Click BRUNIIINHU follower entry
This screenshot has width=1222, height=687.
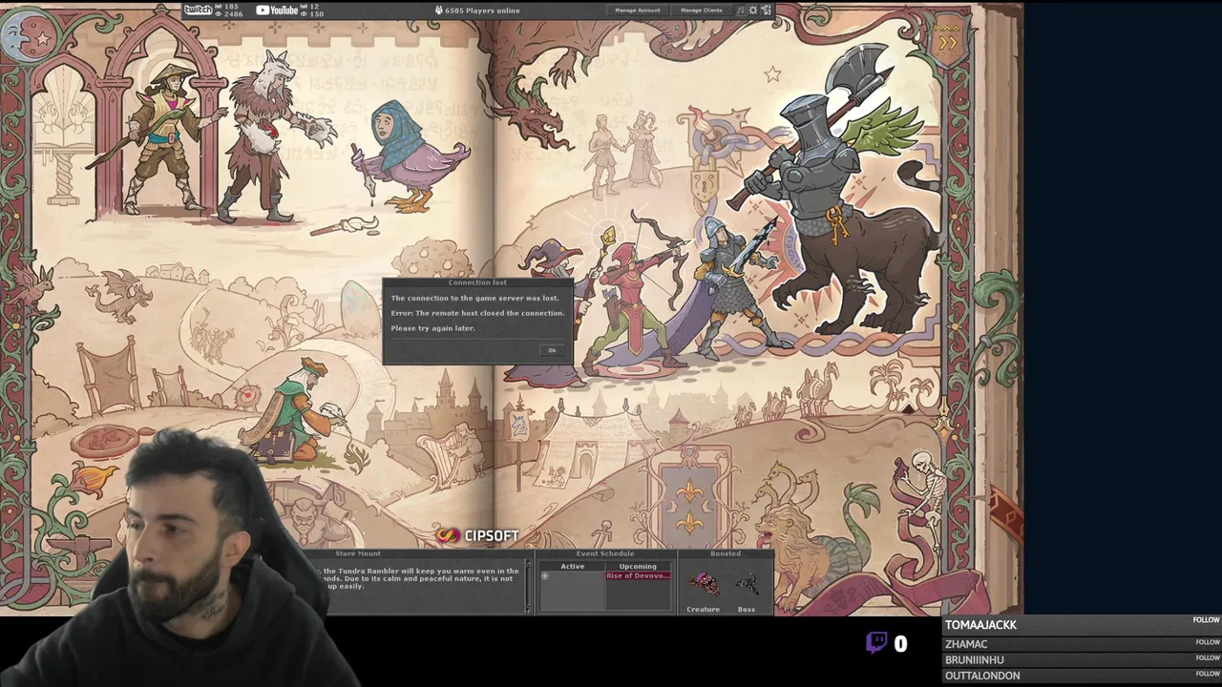1083,659
